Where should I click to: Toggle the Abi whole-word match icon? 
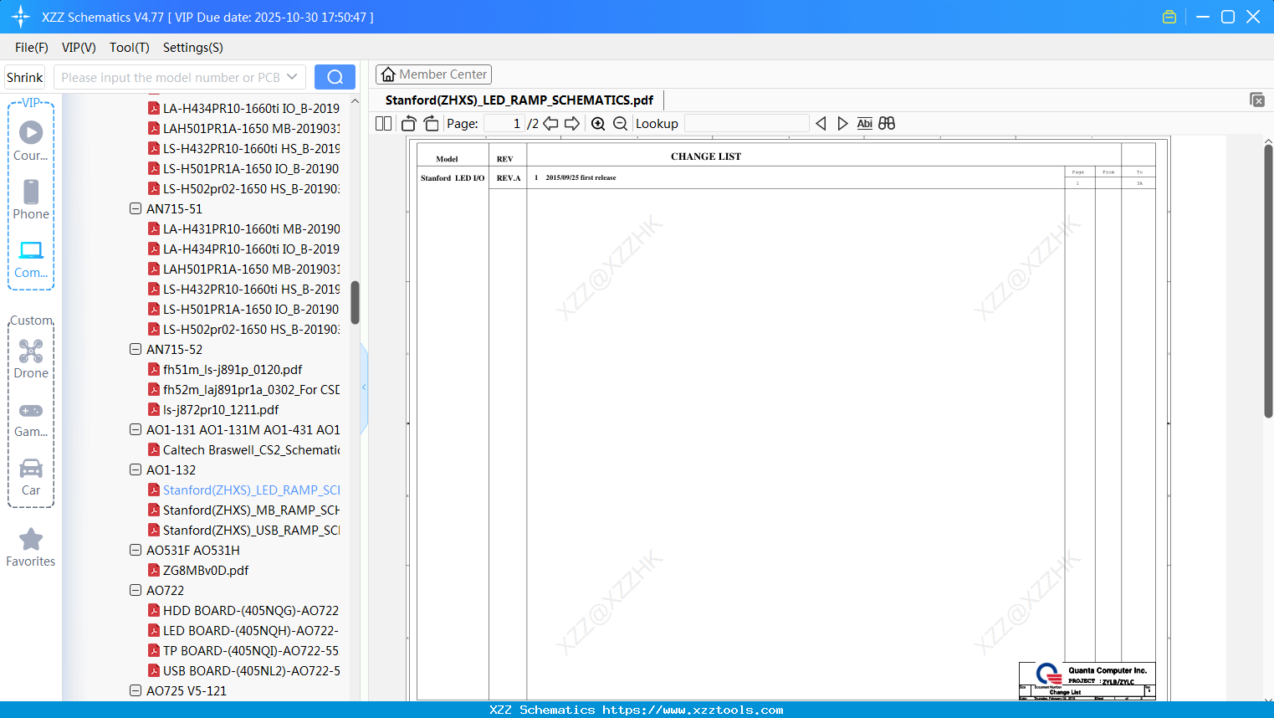pyautogui.click(x=864, y=124)
